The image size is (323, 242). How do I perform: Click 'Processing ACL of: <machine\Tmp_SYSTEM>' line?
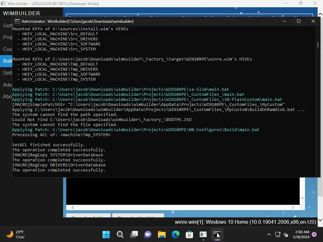(62, 135)
